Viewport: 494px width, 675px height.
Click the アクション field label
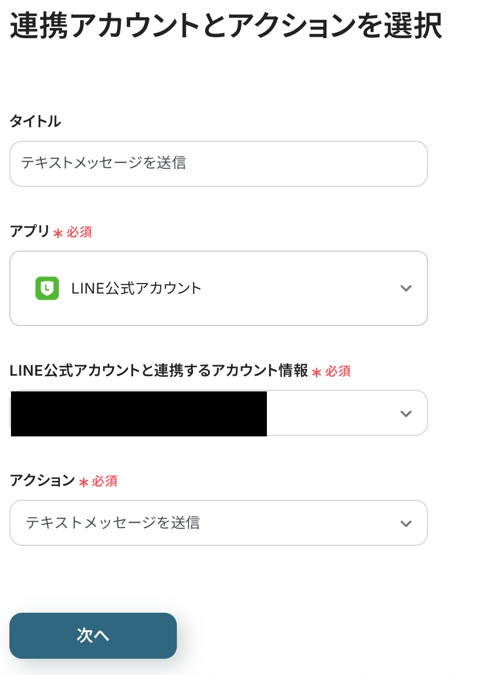click(x=42, y=480)
